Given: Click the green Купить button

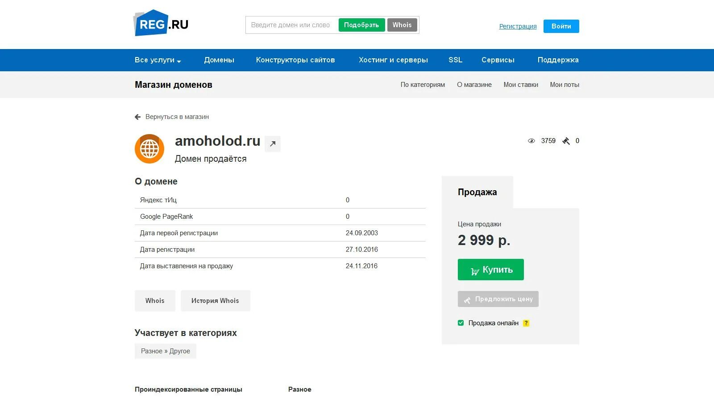Looking at the screenshot, I should [491, 270].
